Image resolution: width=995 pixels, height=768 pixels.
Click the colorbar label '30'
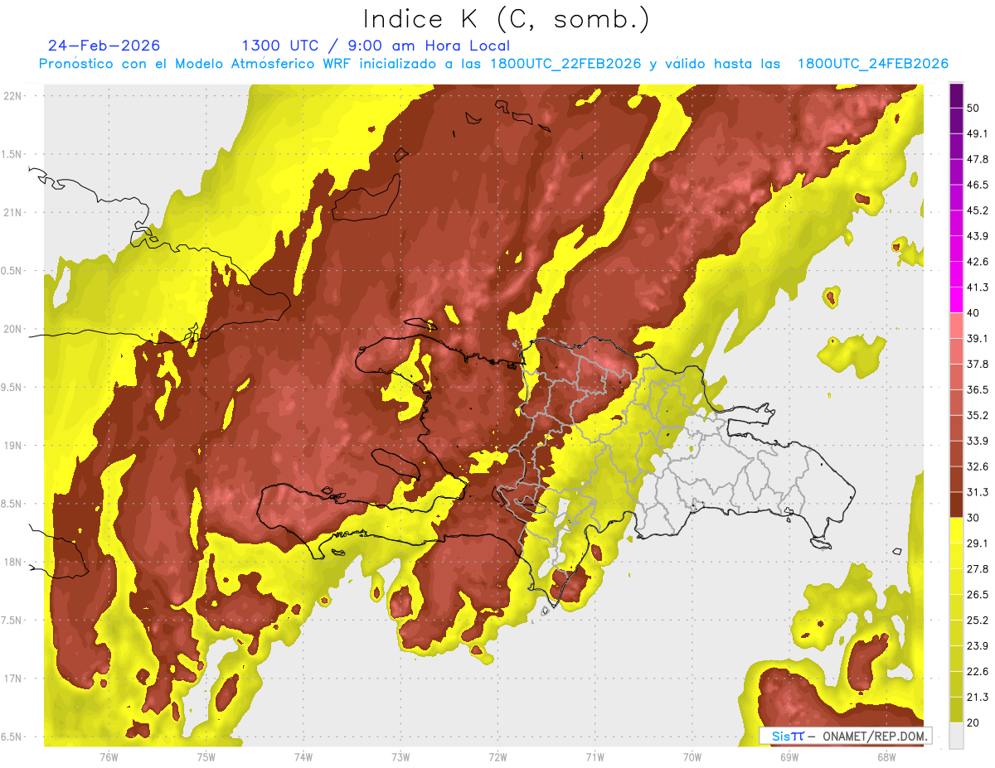pyautogui.click(x=973, y=518)
